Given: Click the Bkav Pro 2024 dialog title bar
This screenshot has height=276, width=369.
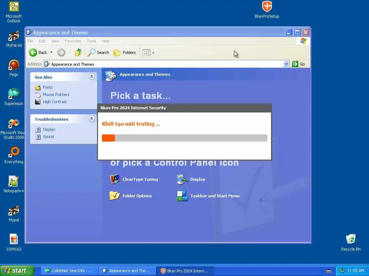Looking at the screenshot, I should pyautogui.click(x=184, y=108).
